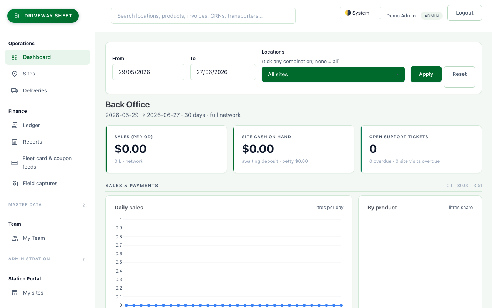Image resolution: width=492 pixels, height=308 pixels.
Task: Click 'awaiting deposit · petty $0.00' text
Action: tap(275, 161)
